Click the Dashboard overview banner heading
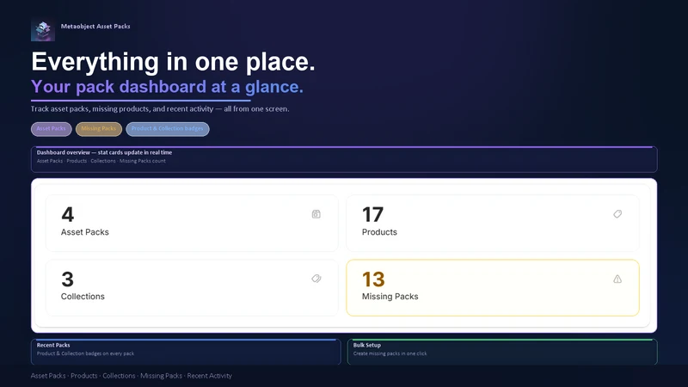This screenshot has height=387, width=688. click(x=104, y=153)
